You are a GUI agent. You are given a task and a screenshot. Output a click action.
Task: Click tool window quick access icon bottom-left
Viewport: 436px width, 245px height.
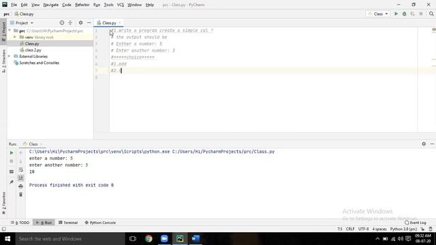click(x=3, y=229)
